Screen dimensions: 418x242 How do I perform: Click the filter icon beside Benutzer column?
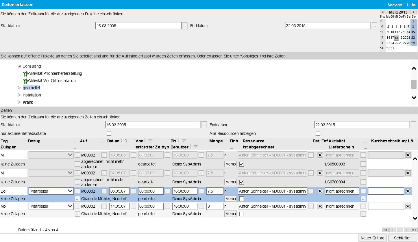tap(196, 147)
